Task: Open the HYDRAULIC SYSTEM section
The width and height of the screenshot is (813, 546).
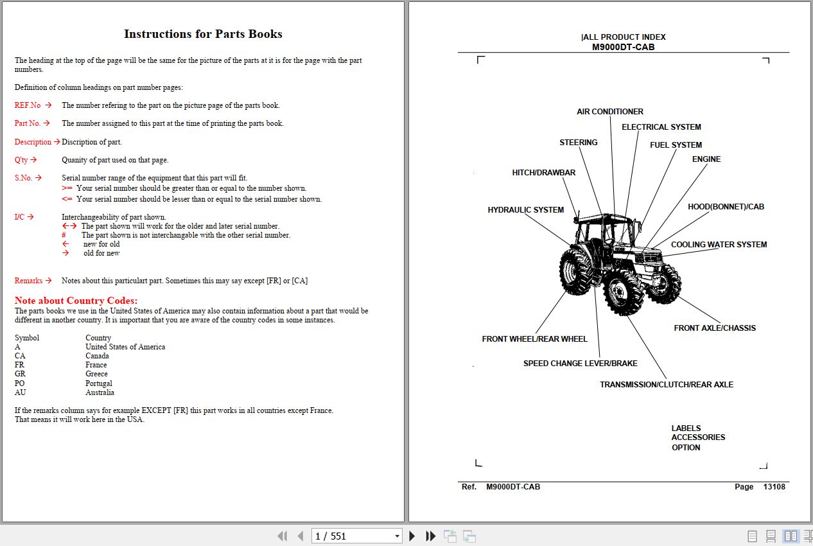Action: pyautogui.click(x=526, y=209)
